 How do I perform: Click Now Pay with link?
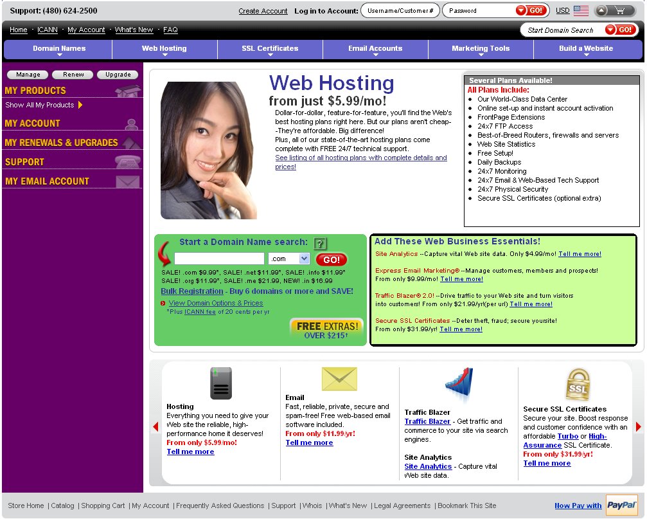(x=578, y=505)
